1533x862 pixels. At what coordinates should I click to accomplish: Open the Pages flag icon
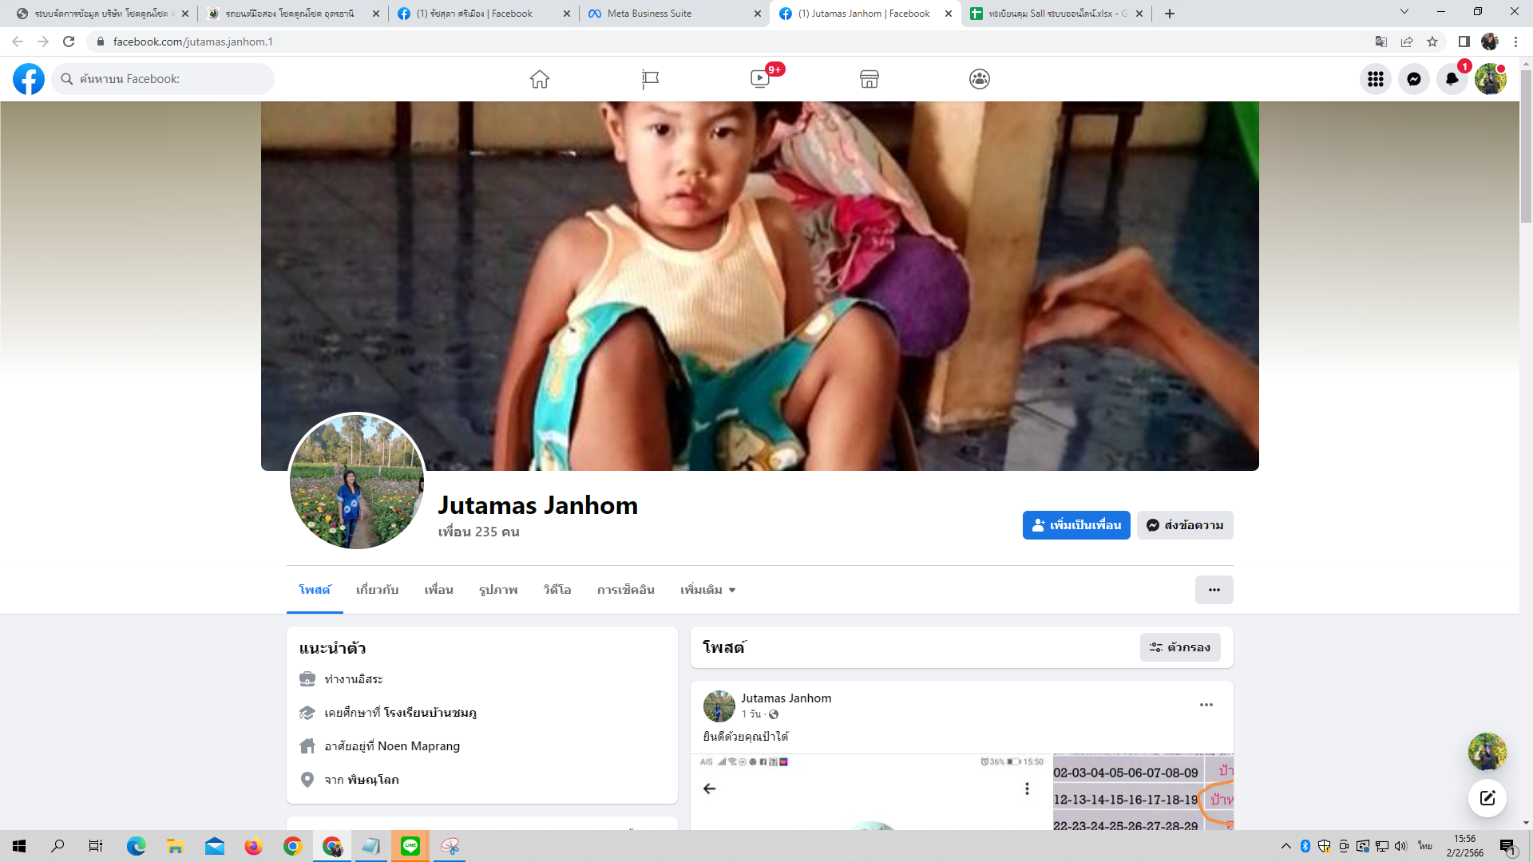(650, 79)
